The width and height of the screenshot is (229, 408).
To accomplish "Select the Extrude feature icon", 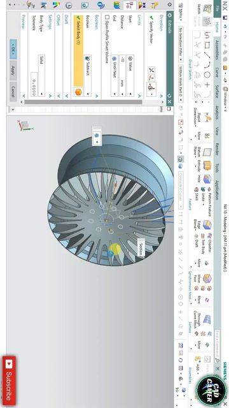I will tap(207, 166).
